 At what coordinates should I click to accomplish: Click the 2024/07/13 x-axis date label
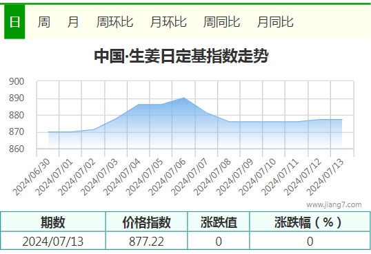coord(325,177)
